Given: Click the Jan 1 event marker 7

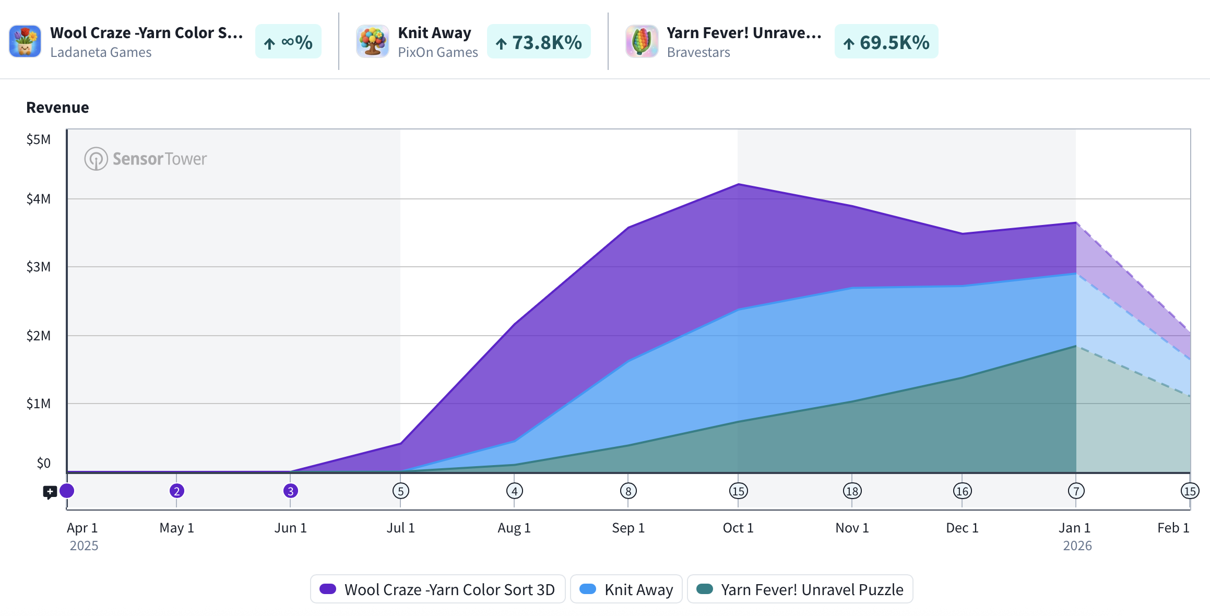Looking at the screenshot, I should click(1076, 491).
